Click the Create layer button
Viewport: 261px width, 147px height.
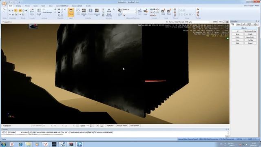click(x=71, y=12)
